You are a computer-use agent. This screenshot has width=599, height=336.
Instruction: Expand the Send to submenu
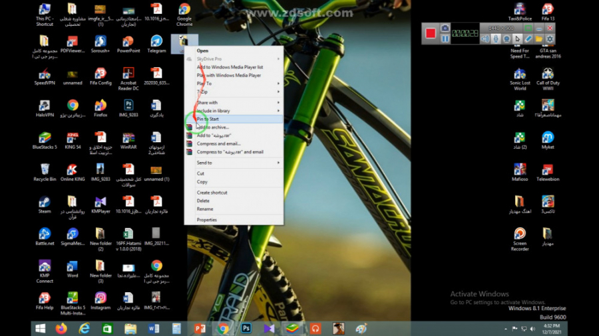pos(234,163)
